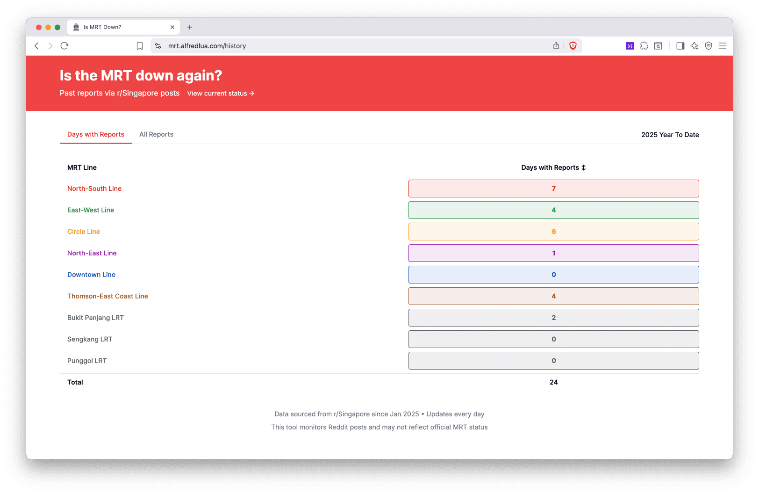This screenshot has height=494, width=759.
Task: Click the address bar URL field
Action: click(355, 46)
